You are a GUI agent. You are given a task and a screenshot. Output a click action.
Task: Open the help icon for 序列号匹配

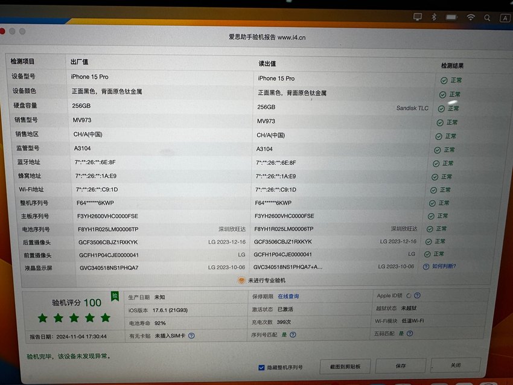coord(293,335)
